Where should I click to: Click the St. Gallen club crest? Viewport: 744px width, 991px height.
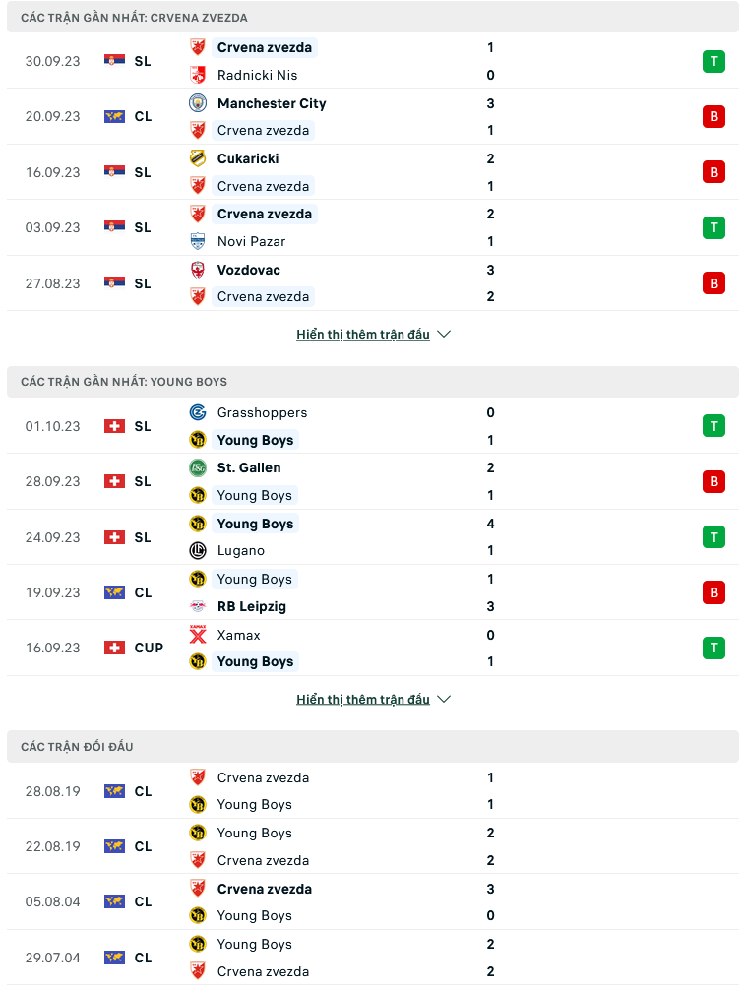[198, 467]
